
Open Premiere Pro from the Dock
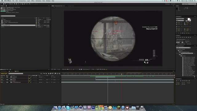[89, 108]
